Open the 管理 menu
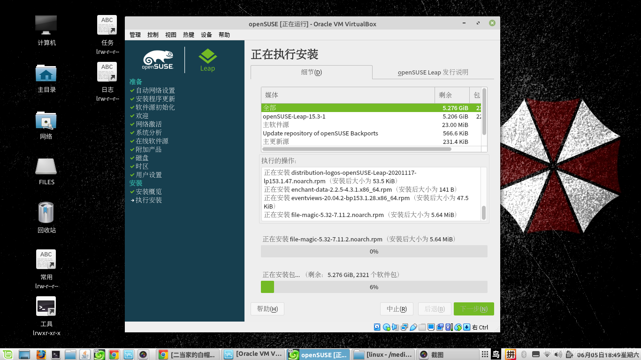Viewport: 641px width, 360px height. (135, 35)
